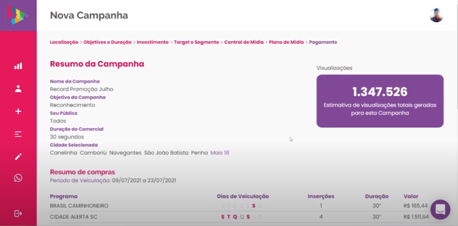This screenshot has width=458, height=226.
Task: Click the period 09/07/2021 a 23/07/2021
Action: (144, 180)
